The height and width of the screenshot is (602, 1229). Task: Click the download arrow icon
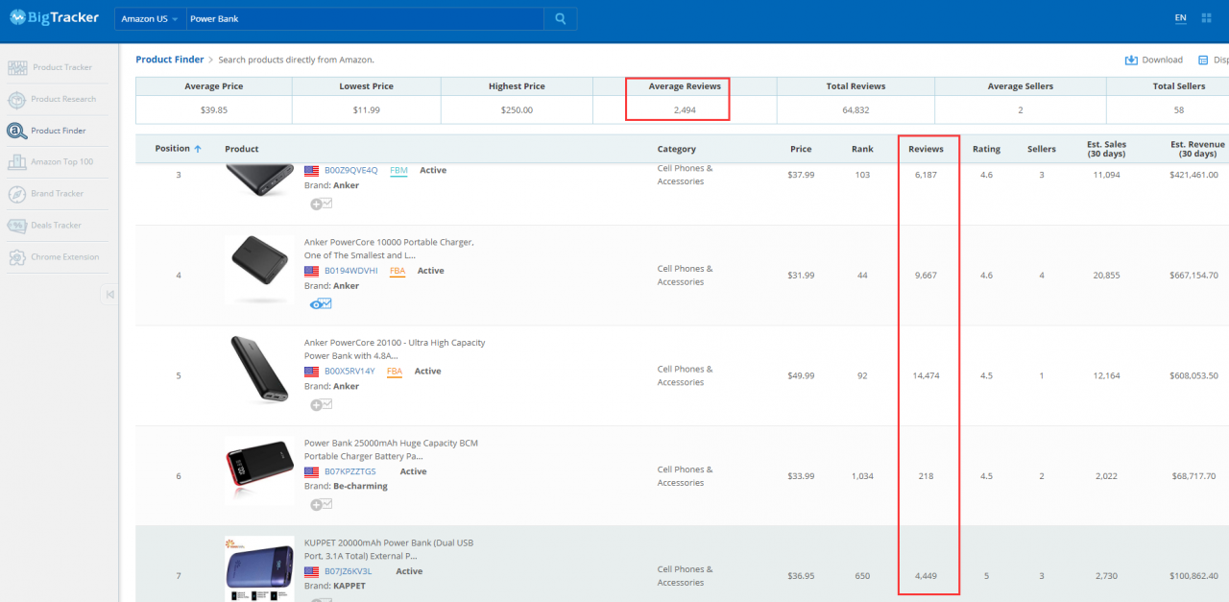(1131, 60)
